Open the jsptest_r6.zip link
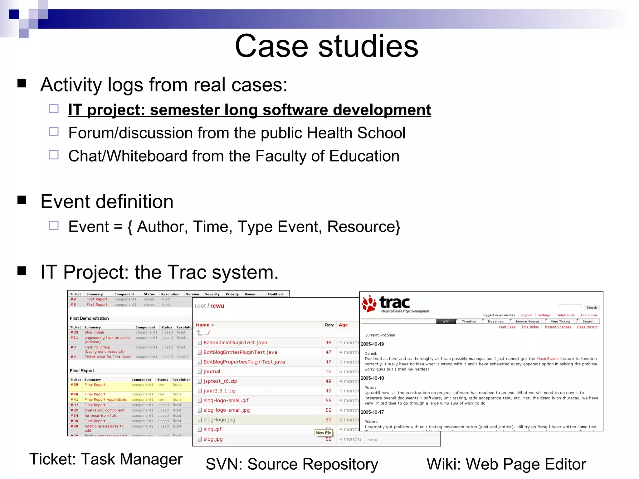The width and height of the screenshot is (639, 479). click(220, 381)
